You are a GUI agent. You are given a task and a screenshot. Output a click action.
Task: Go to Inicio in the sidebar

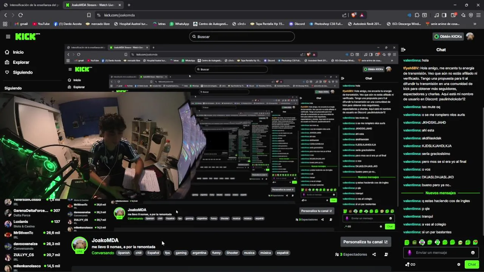[x=18, y=53]
